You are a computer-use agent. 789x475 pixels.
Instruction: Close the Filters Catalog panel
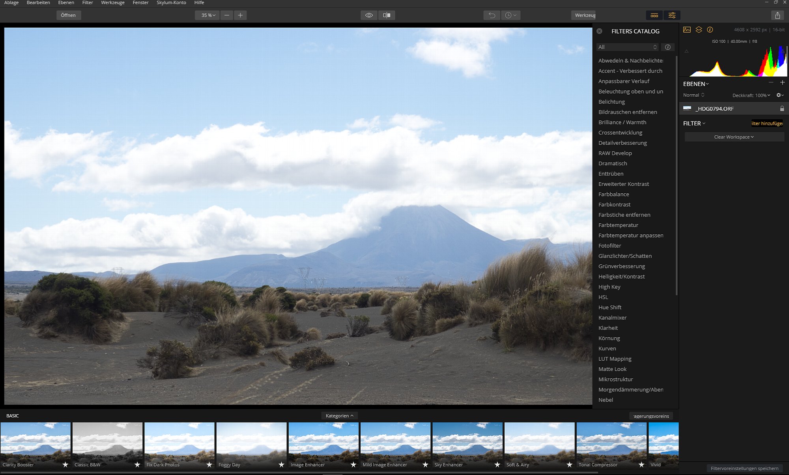coord(599,31)
